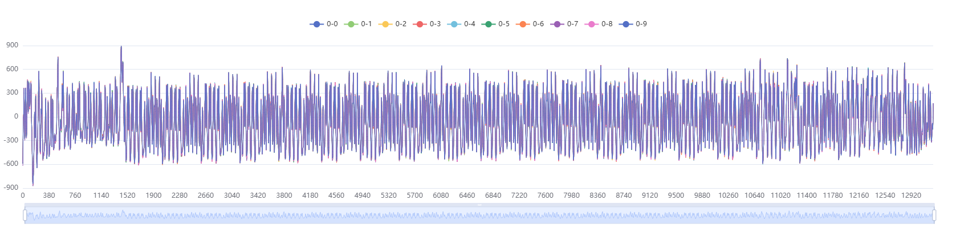Click the x-axis label 6460
Viewport: 956px width, 228px height.
tap(467, 196)
